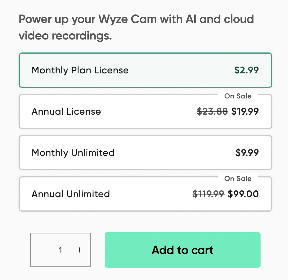The image size is (288, 280).
Task: Click the On Sale badge above Annual License
Action: click(x=238, y=96)
